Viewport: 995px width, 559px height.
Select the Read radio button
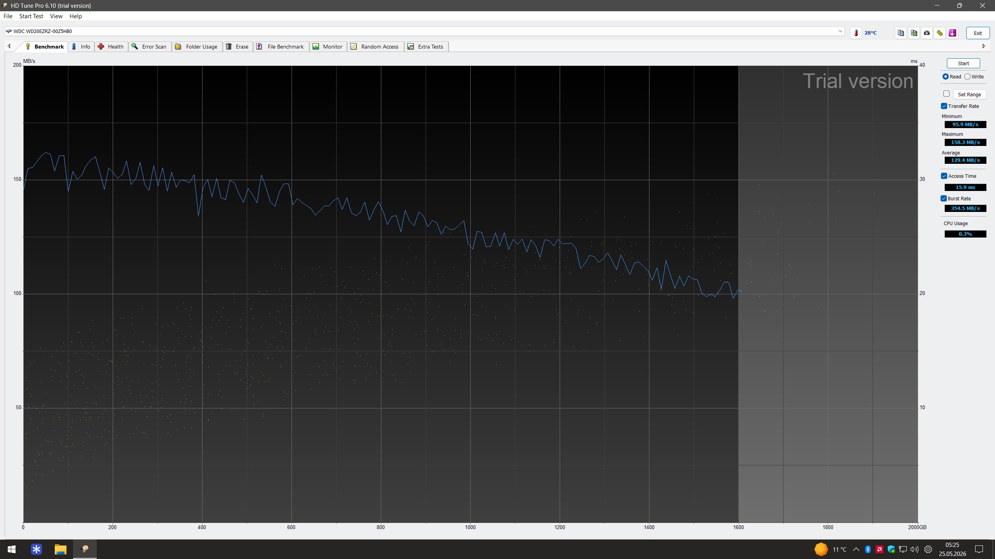(x=945, y=77)
